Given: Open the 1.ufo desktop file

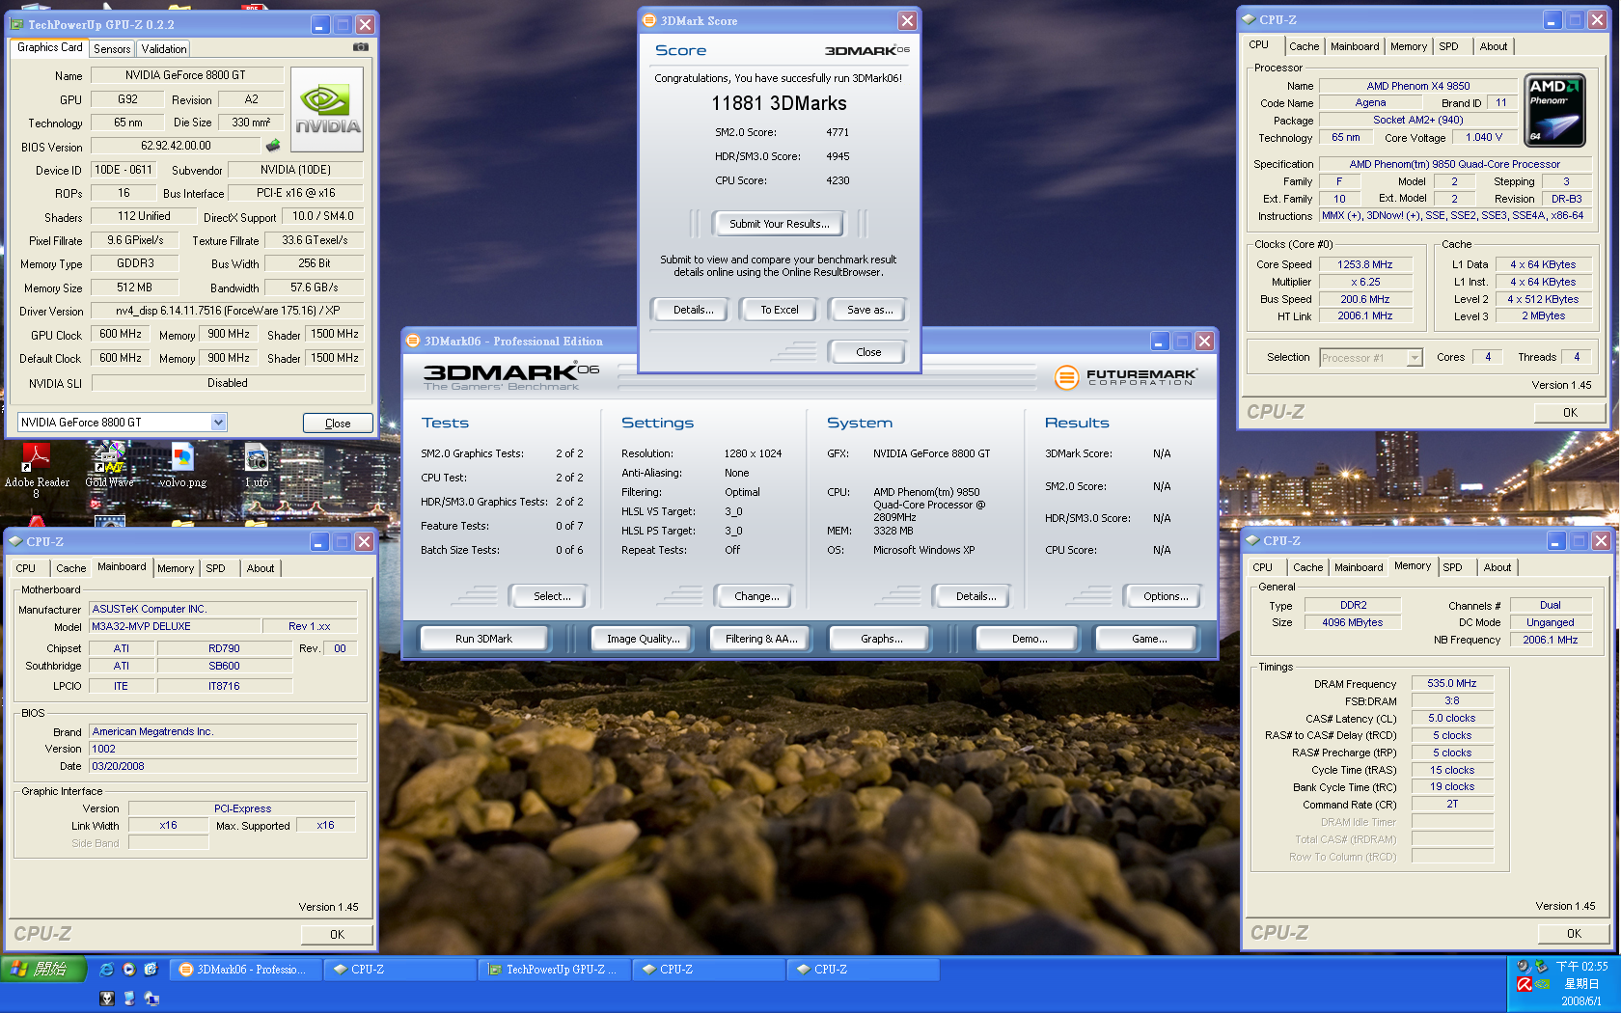Looking at the screenshot, I should (x=257, y=466).
